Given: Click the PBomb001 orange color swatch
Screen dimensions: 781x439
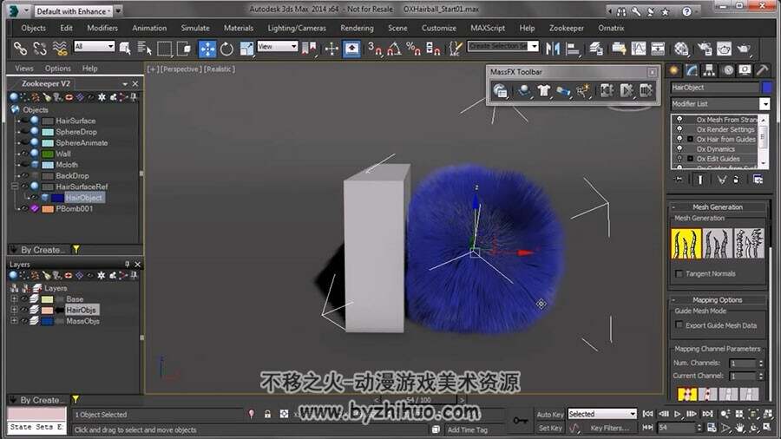Looking at the screenshot, I should (48, 209).
